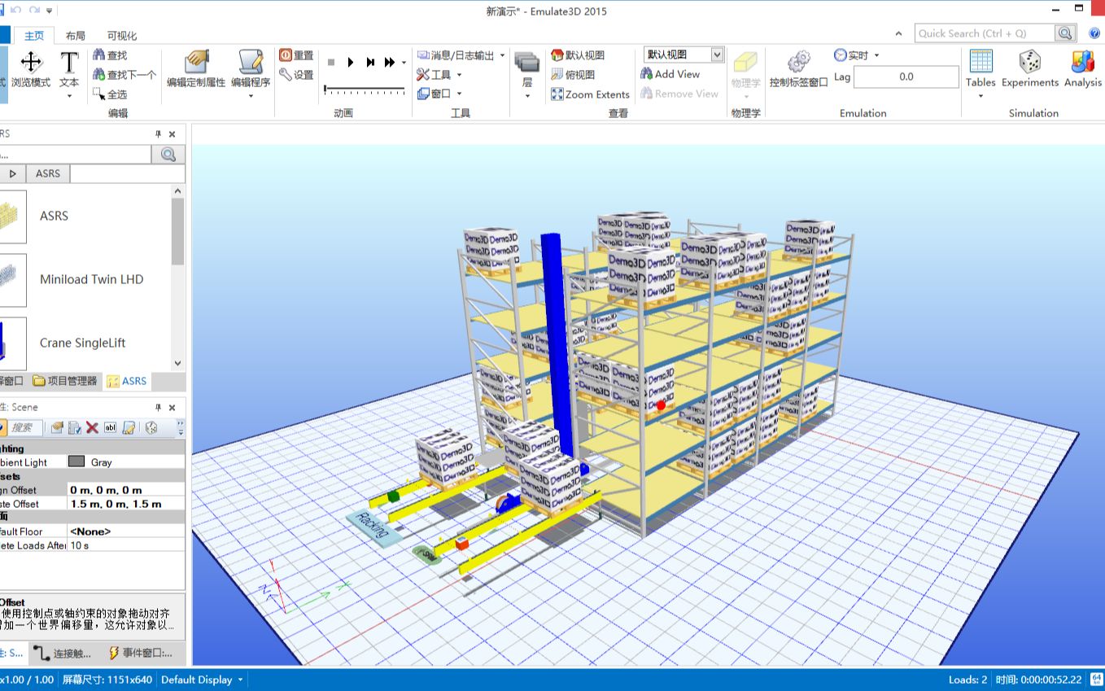Select the ASRS catalog breadcrumb

pyautogui.click(x=48, y=173)
